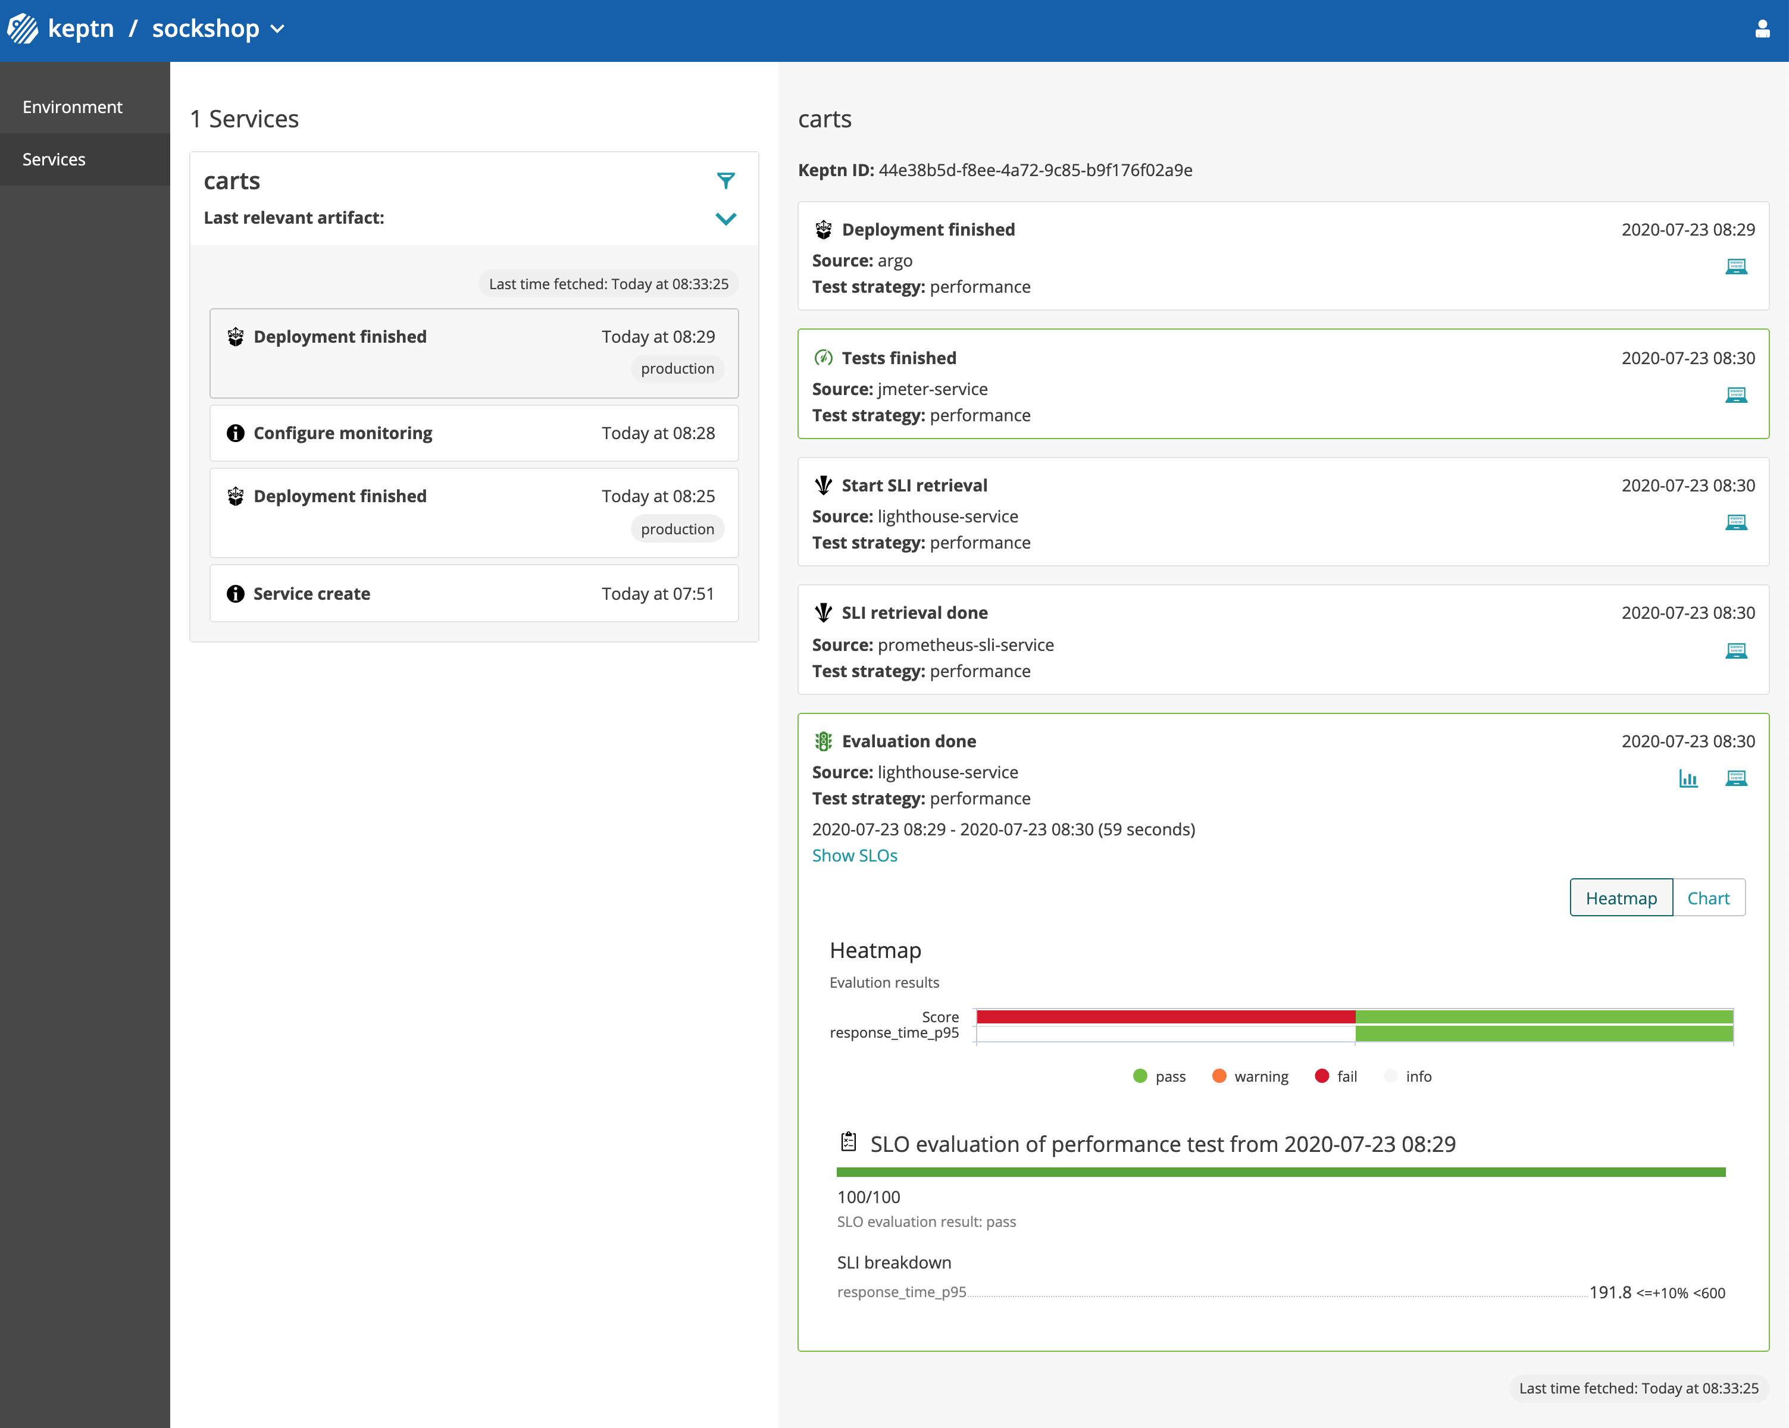Screen dimensions: 1789x1428
Task: Switch to the Heatmap view
Action: 1621,898
